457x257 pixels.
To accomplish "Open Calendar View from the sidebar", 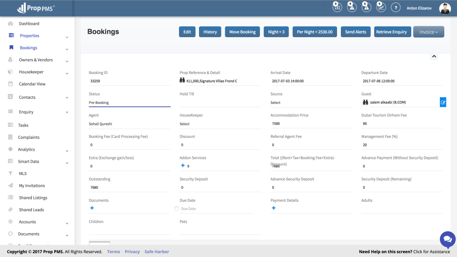I will click(32, 84).
